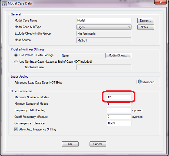Screen dimensions: 169x156
Task: Click the Mass Source MsSrc1 field
Action: pyautogui.click(x=104, y=40)
